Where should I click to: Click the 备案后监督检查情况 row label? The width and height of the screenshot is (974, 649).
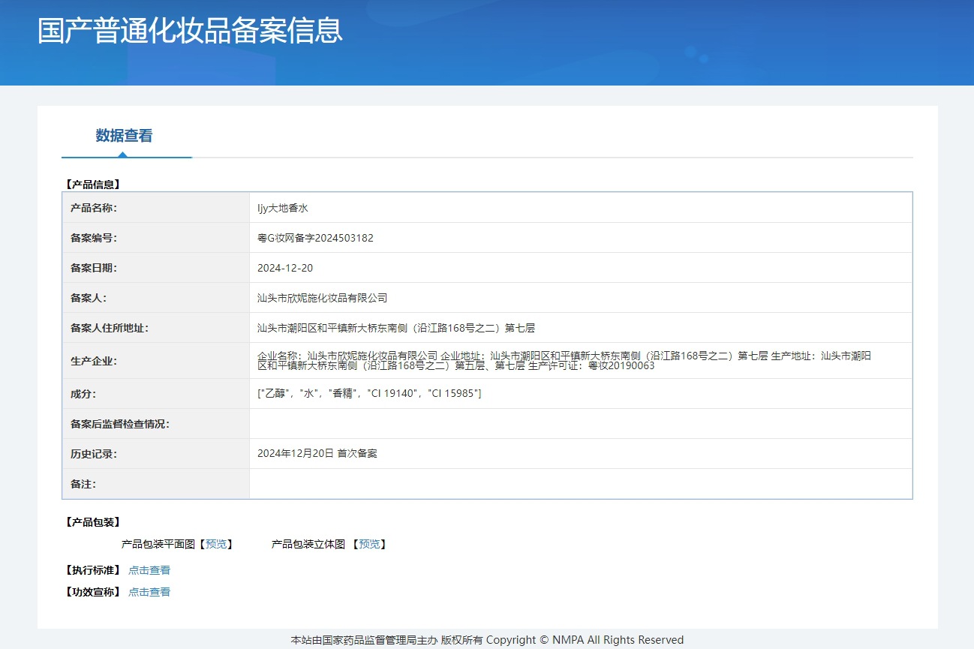[120, 424]
